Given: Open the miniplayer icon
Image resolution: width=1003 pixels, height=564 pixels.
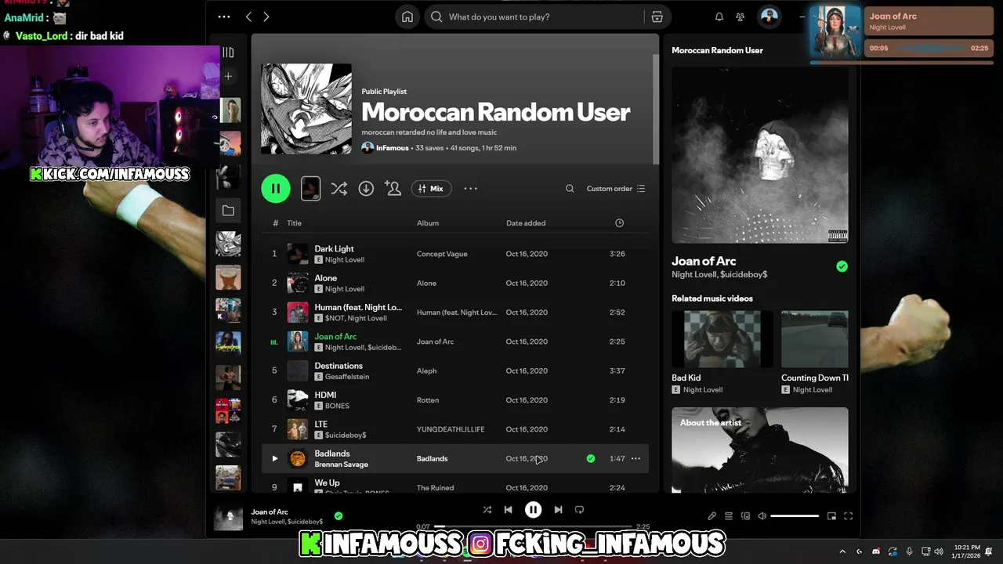Looking at the screenshot, I should (831, 516).
